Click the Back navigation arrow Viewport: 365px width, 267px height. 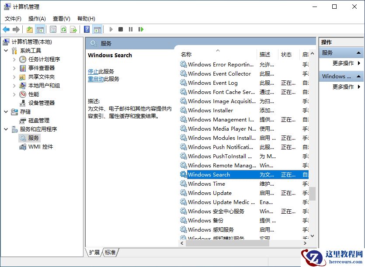coord(6,29)
